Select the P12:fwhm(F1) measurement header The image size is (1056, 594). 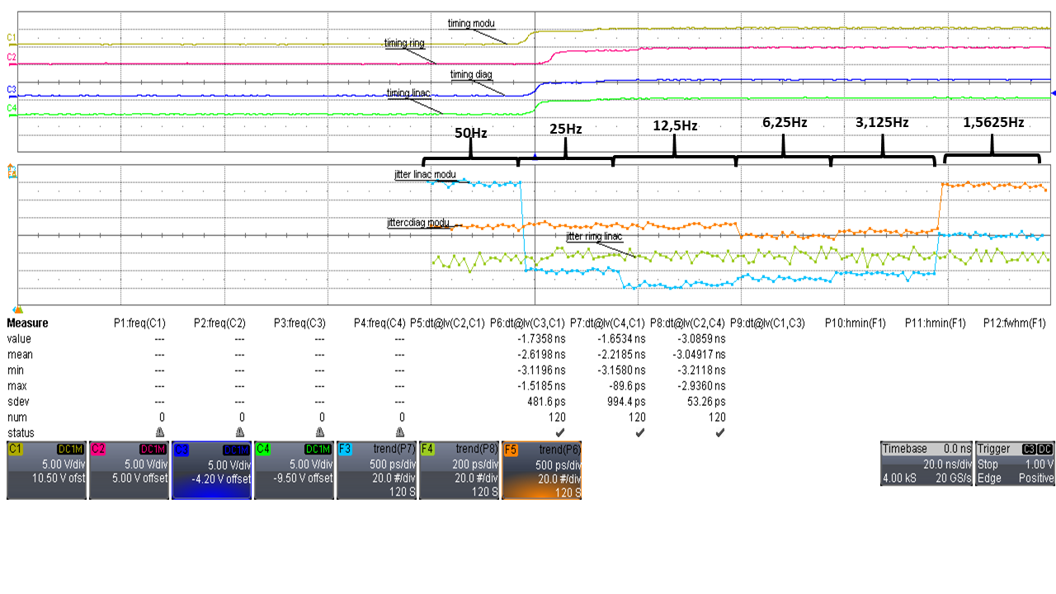click(1014, 323)
